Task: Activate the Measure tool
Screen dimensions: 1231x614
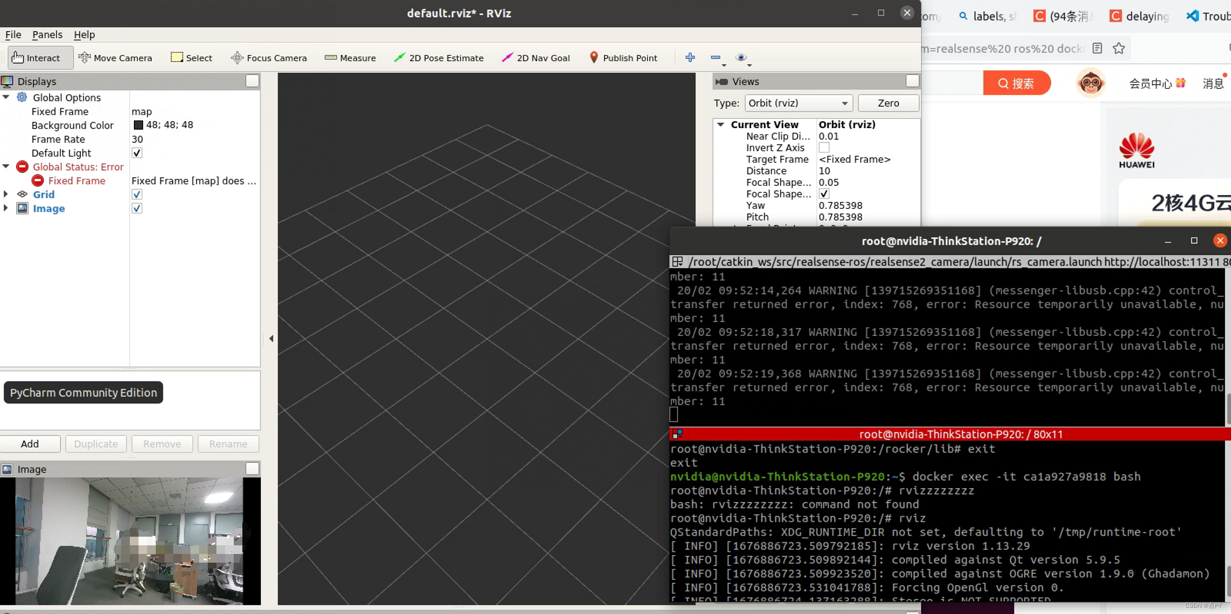Action: pos(350,58)
